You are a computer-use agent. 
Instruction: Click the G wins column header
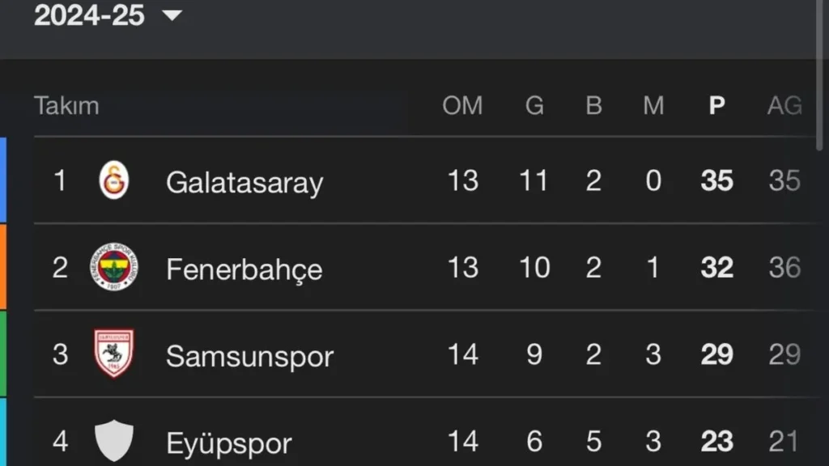pos(534,105)
